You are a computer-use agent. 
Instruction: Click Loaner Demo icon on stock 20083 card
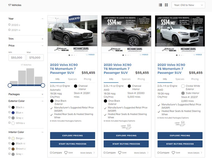126,127
